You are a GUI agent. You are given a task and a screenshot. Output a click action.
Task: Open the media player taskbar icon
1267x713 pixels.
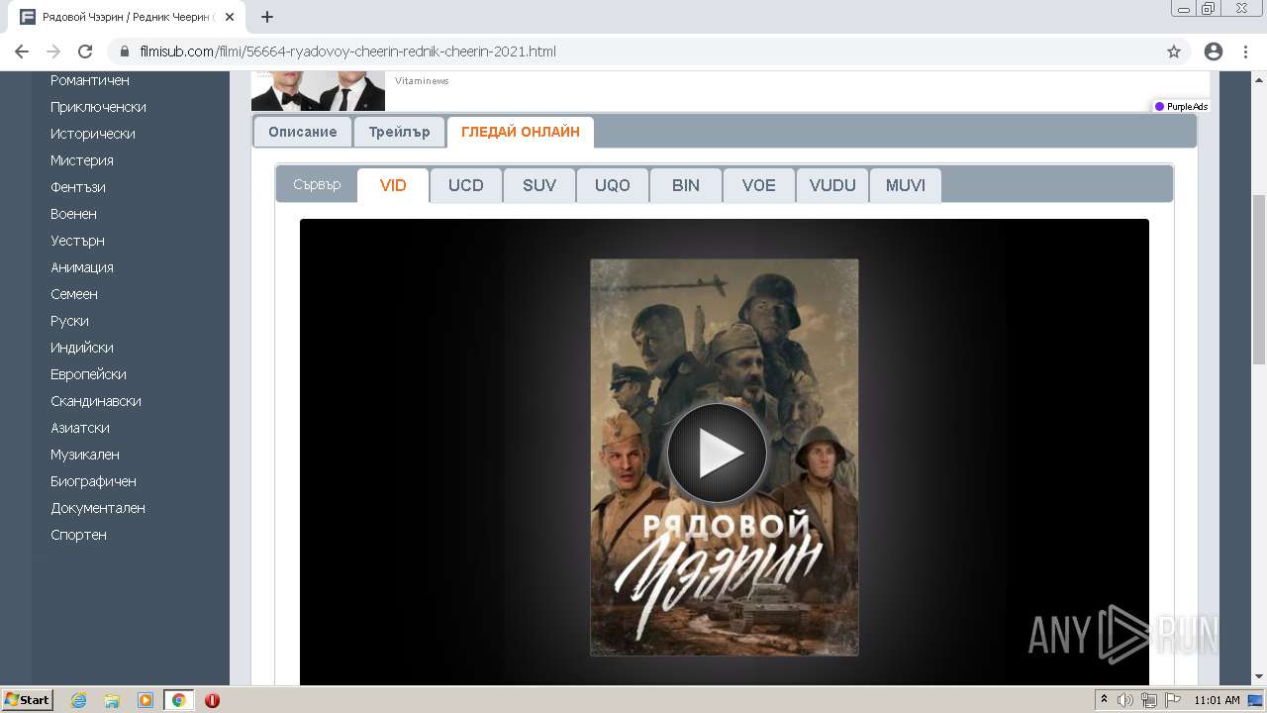point(146,700)
